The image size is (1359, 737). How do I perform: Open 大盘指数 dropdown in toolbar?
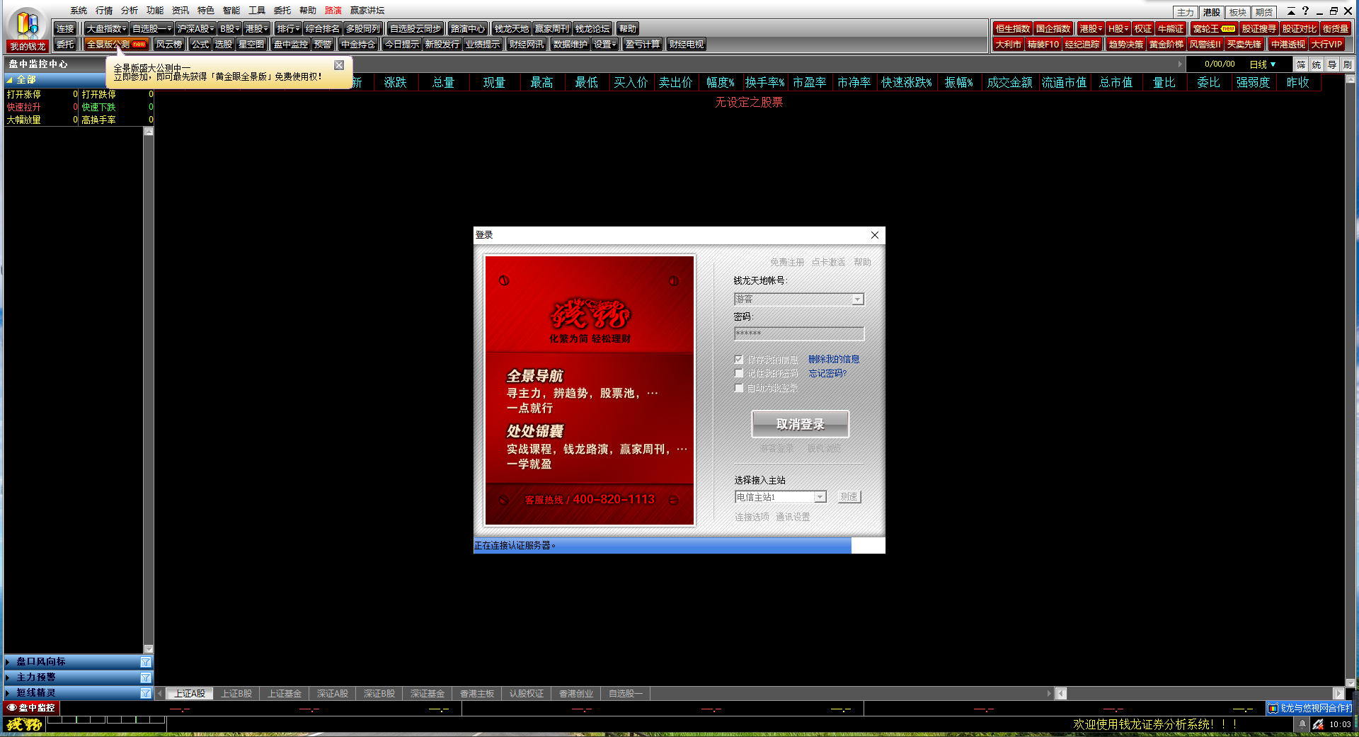(x=107, y=28)
